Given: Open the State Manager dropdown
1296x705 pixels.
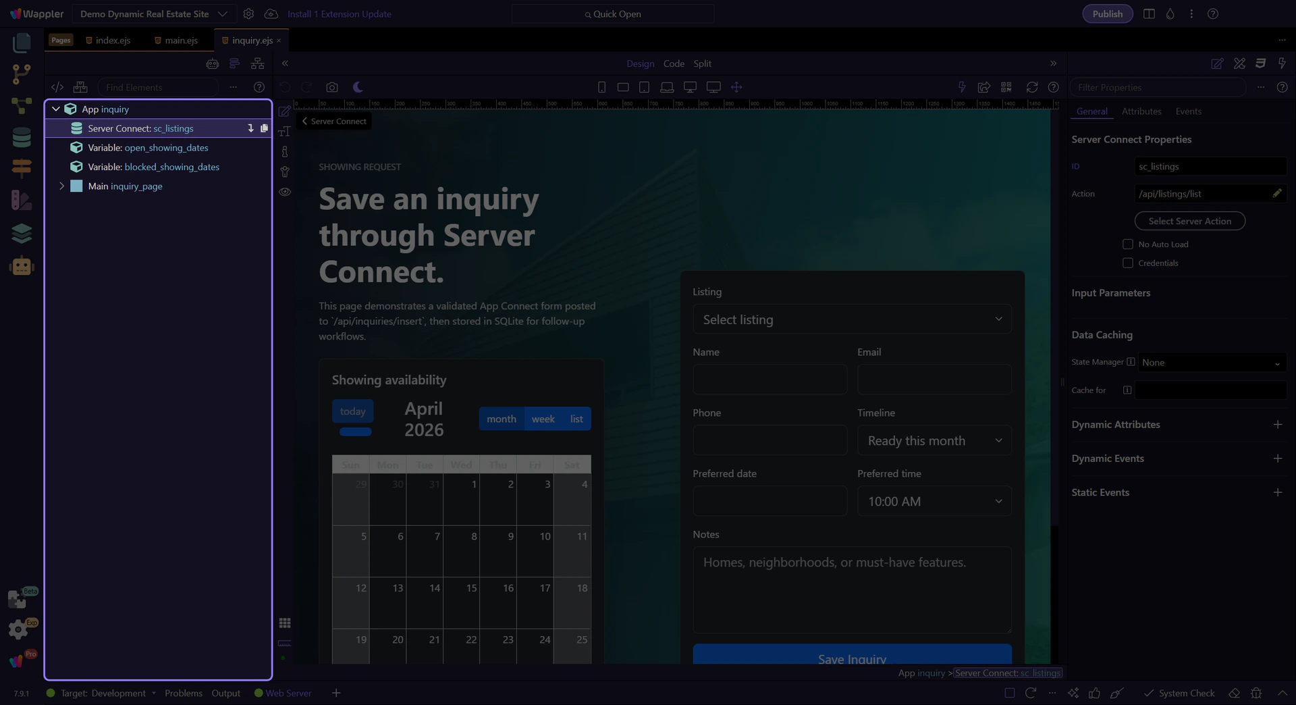Looking at the screenshot, I should point(1211,363).
